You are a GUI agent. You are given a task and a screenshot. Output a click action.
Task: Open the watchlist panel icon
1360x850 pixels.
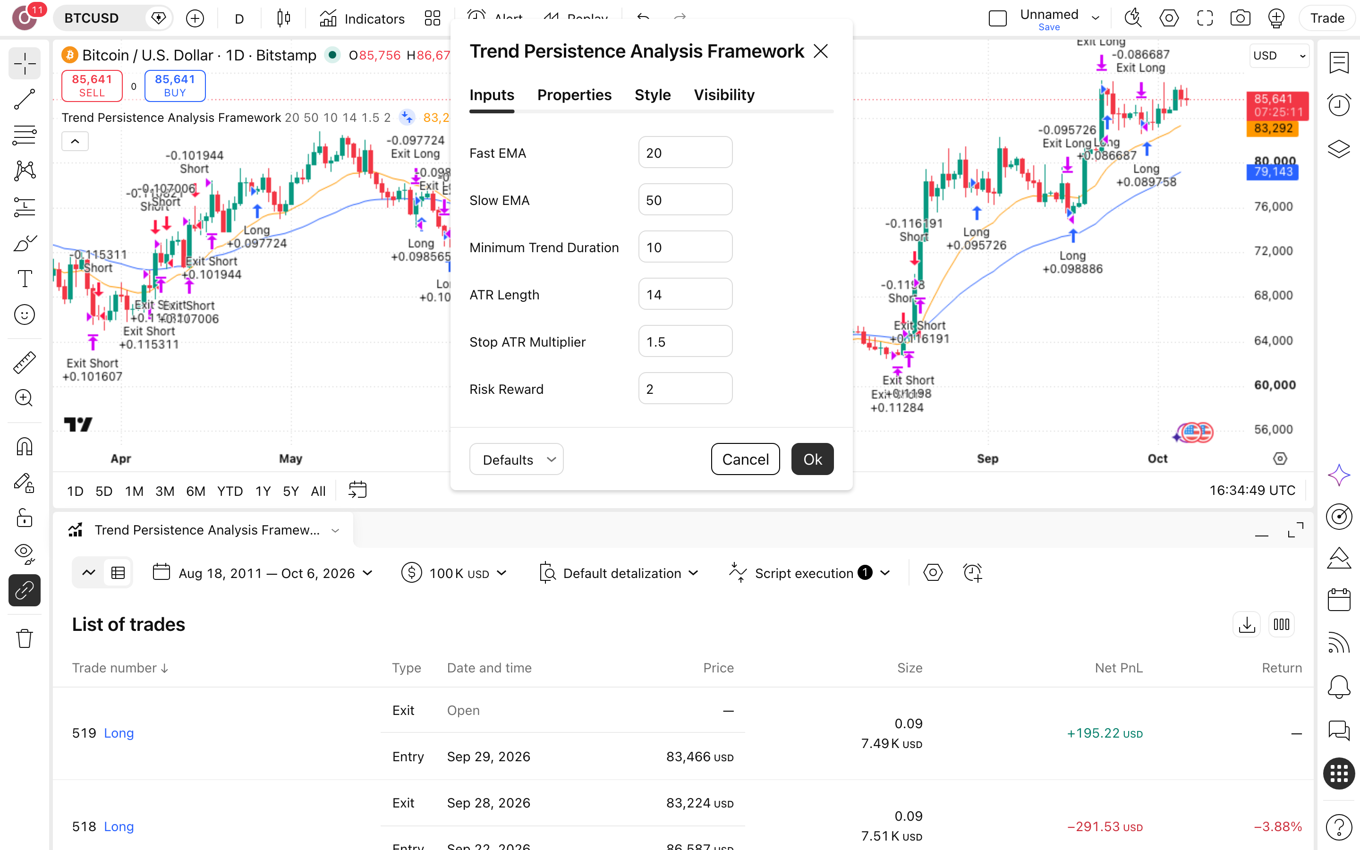point(1339,63)
